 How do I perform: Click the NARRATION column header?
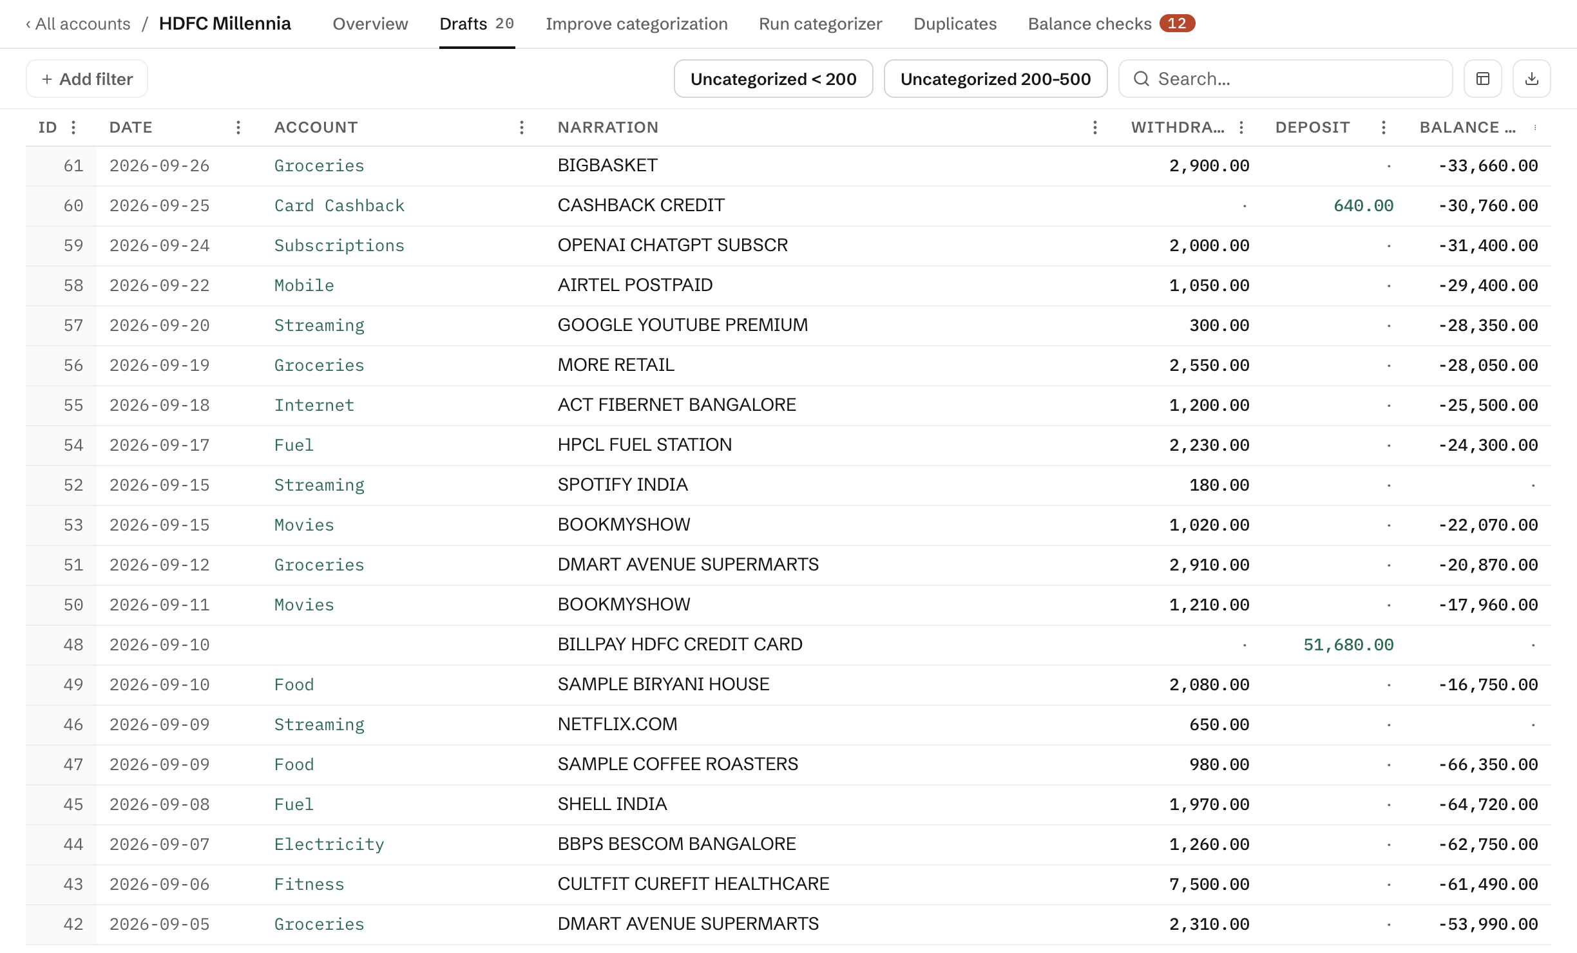click(x=608, y=127)
